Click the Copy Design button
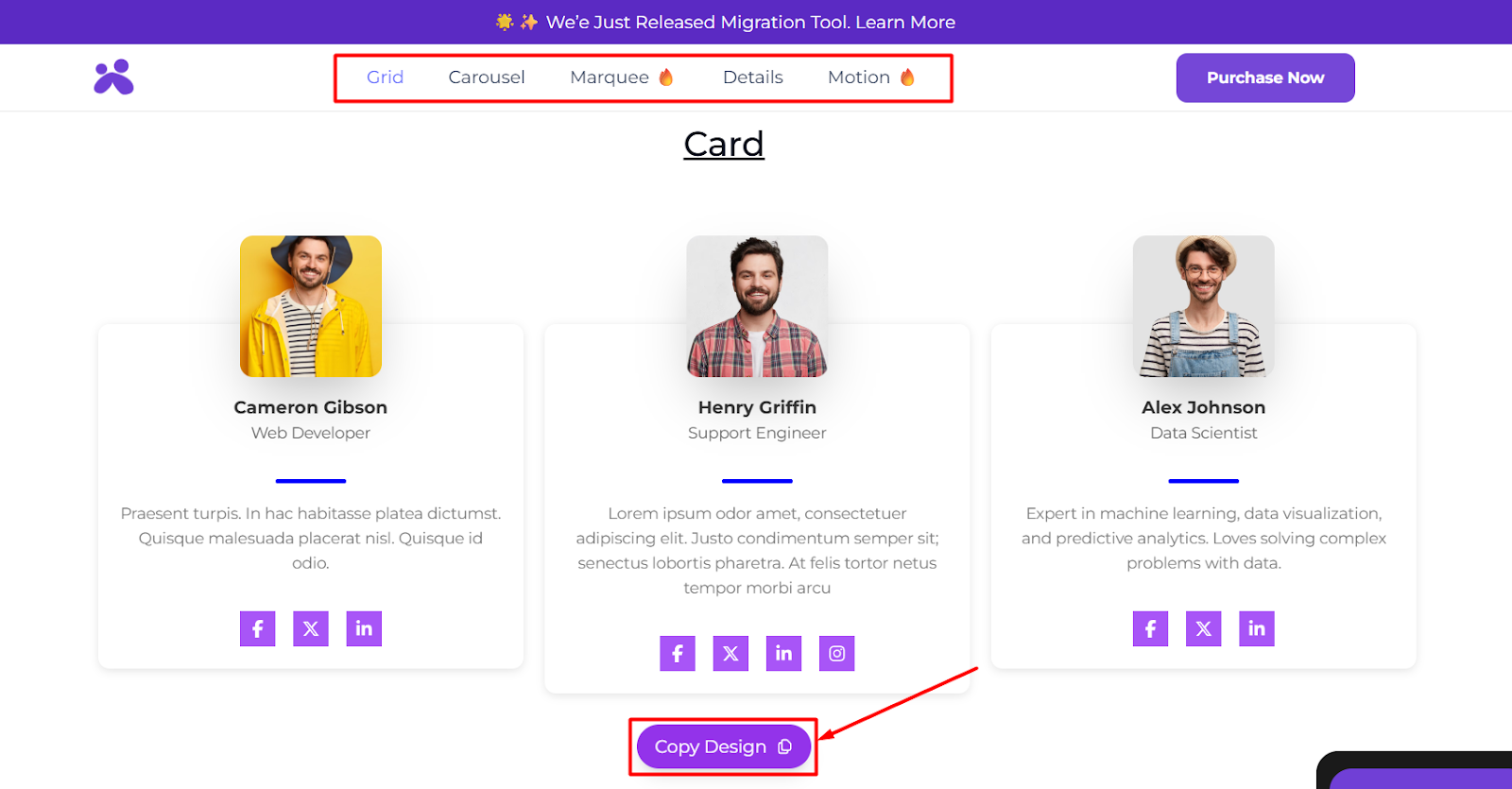 pyautogui.click(x=723, y=746)
